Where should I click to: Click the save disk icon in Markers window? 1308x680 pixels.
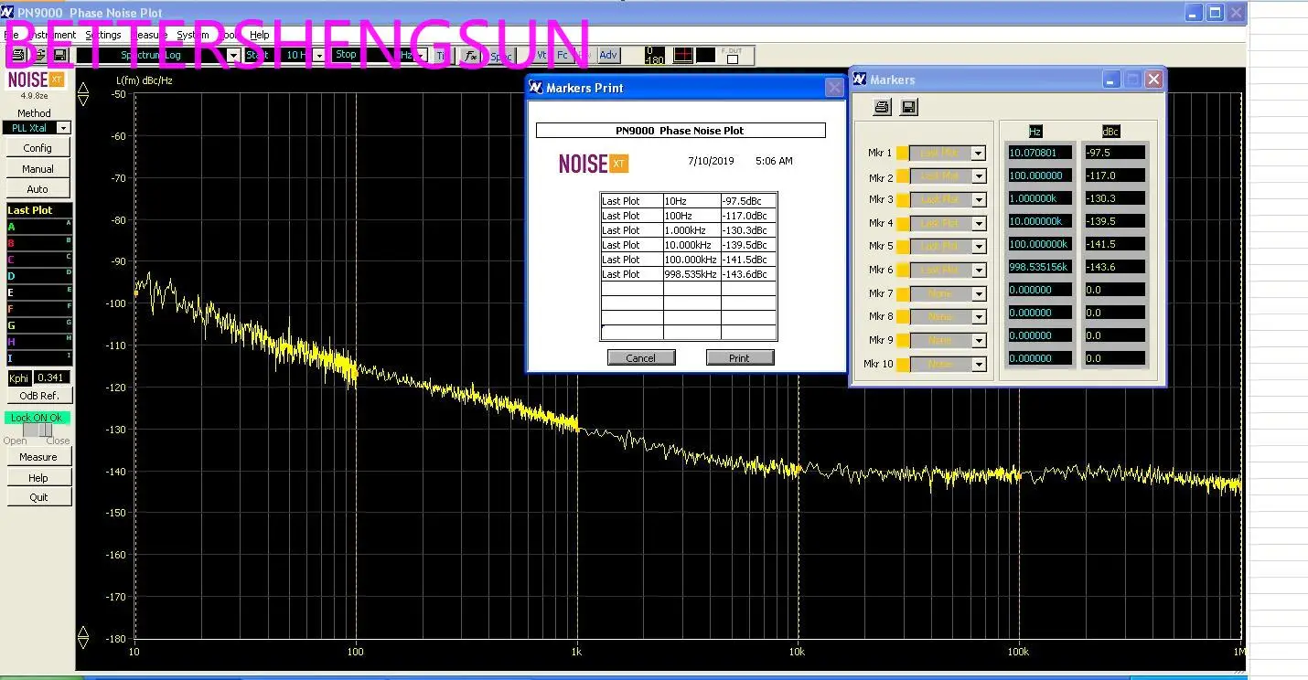coord(908,108)
